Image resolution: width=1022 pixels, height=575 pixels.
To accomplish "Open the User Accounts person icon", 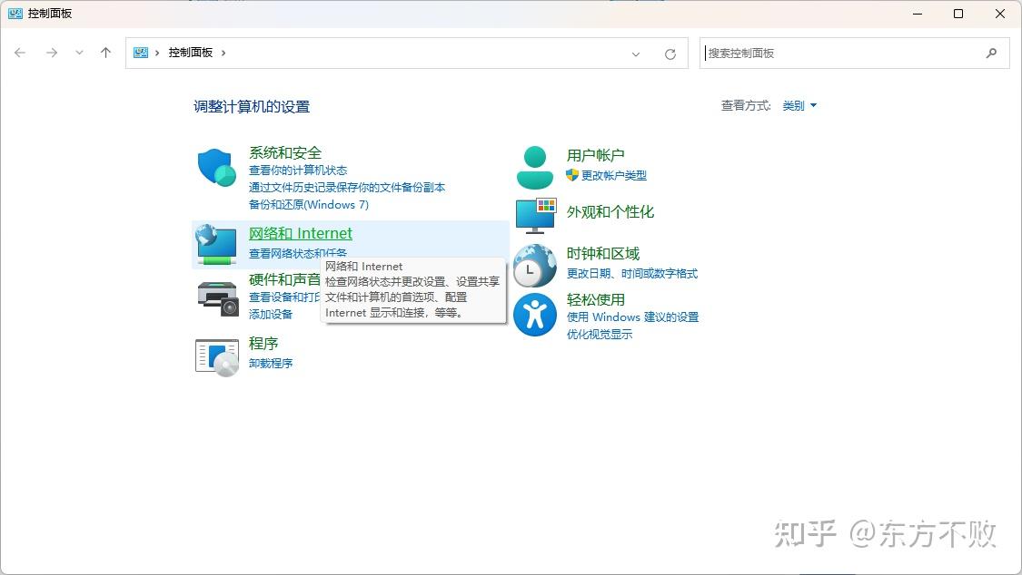I will coord(534,168).
